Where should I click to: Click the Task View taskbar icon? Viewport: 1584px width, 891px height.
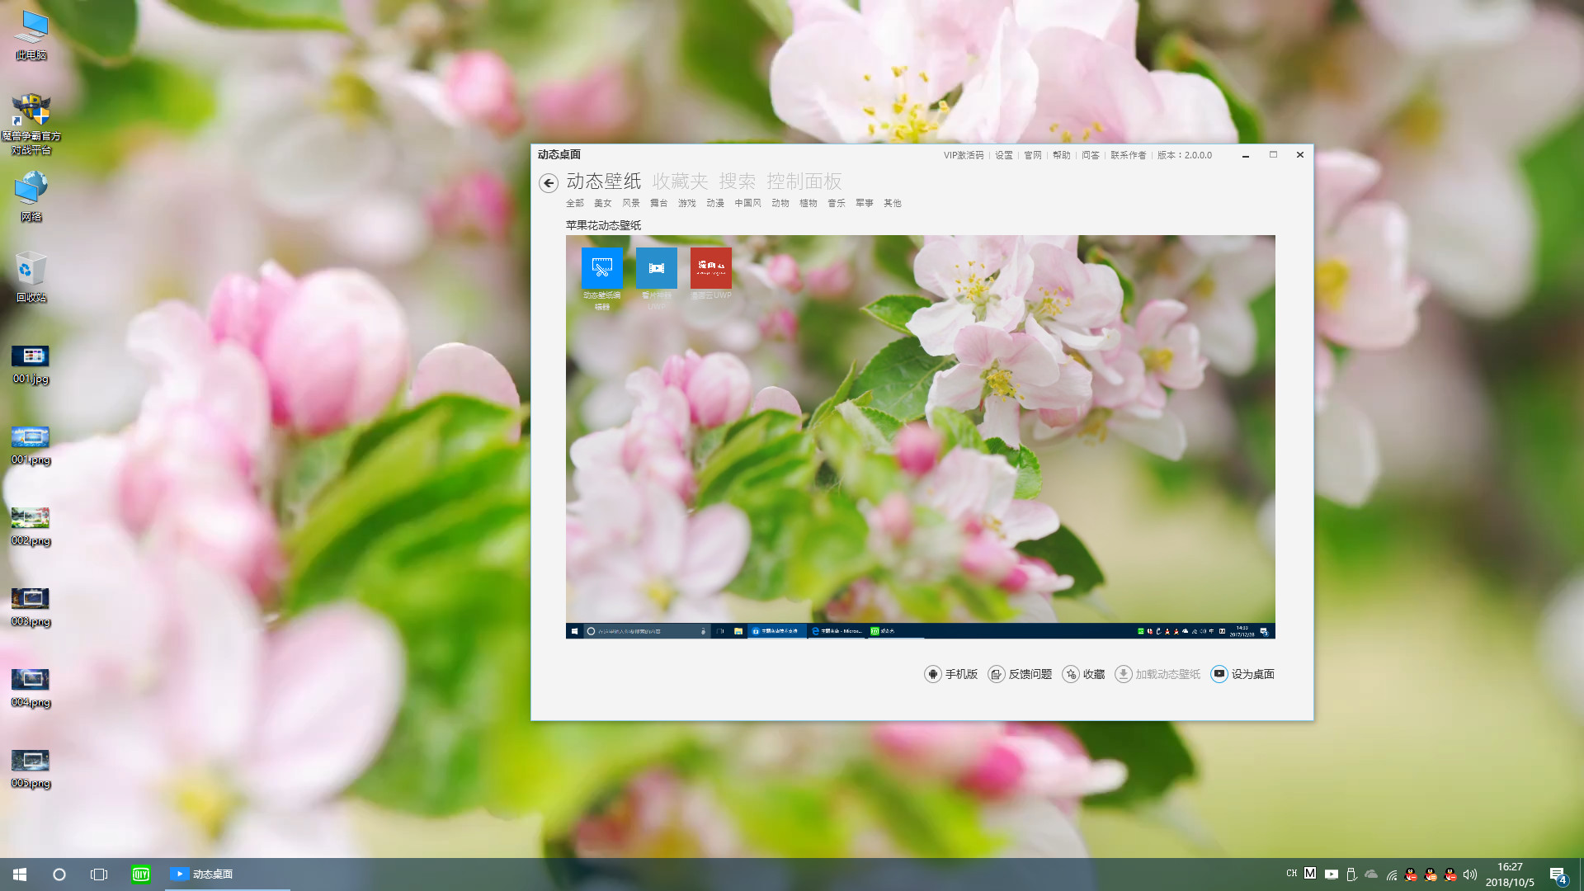(99, 874)
